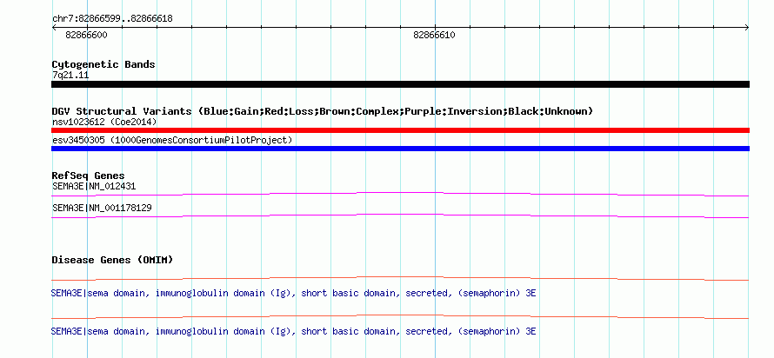Open the first SEMA3E semaphorin 3E description link

pyautogui.click(x=294, y=294)
